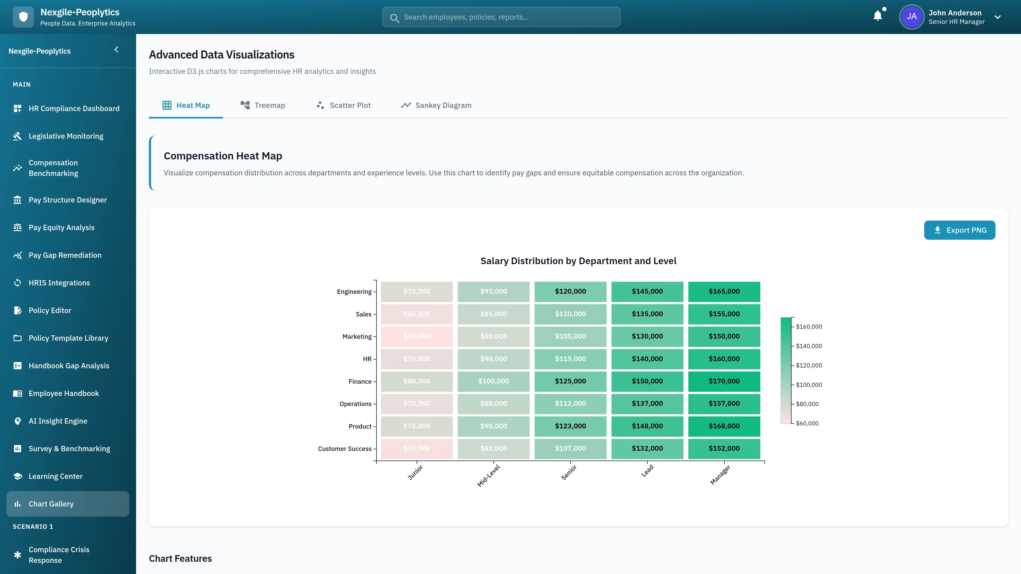Open the Chart Gallery page
Image resolution: width=1021 pixels, height=574 pixels.
[51, 504]
